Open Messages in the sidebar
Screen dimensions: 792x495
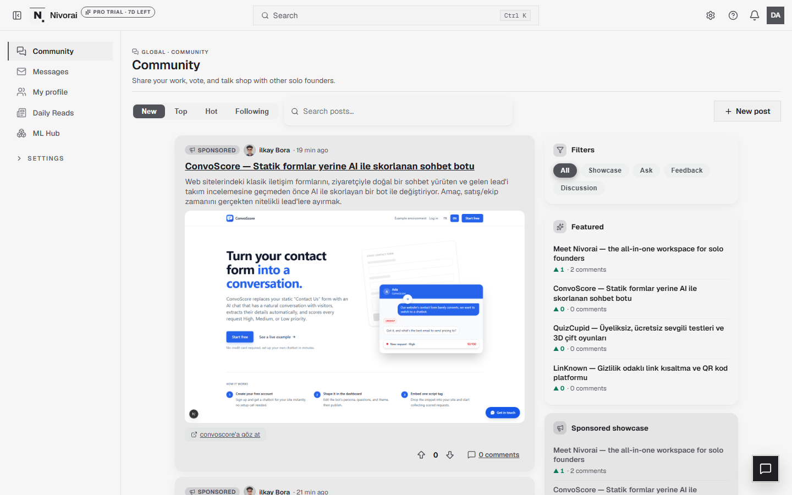61,71
